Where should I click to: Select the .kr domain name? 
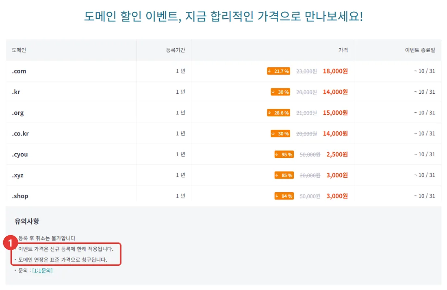pos(16,92)
